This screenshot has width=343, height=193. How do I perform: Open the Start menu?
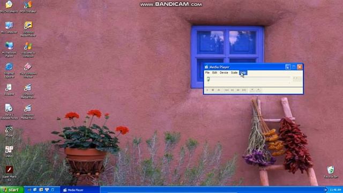click(12, 190)
